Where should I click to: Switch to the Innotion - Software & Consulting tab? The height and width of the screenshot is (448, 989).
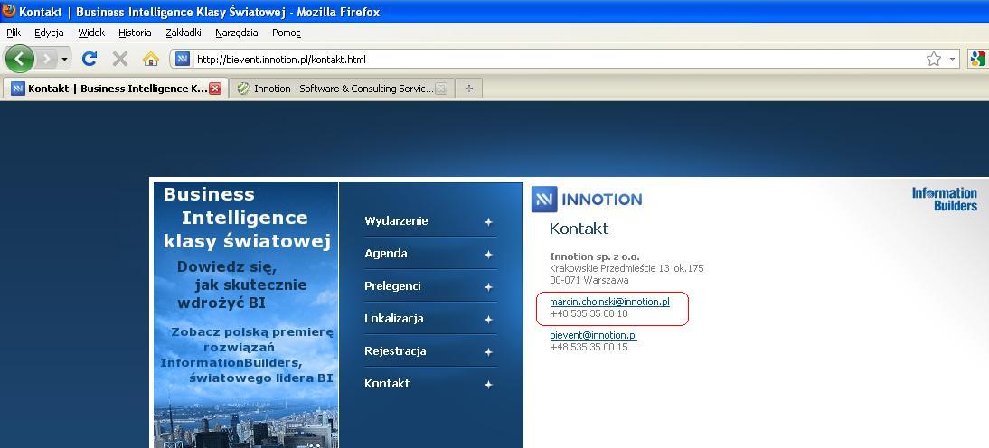tap(341, 89)
